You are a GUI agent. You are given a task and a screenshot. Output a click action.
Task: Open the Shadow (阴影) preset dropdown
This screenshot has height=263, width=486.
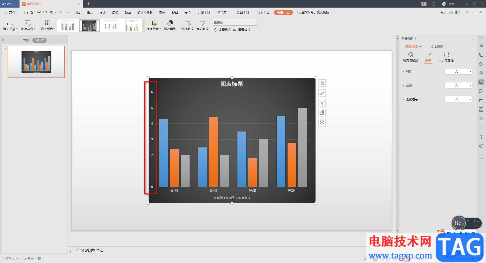[458, 72]
